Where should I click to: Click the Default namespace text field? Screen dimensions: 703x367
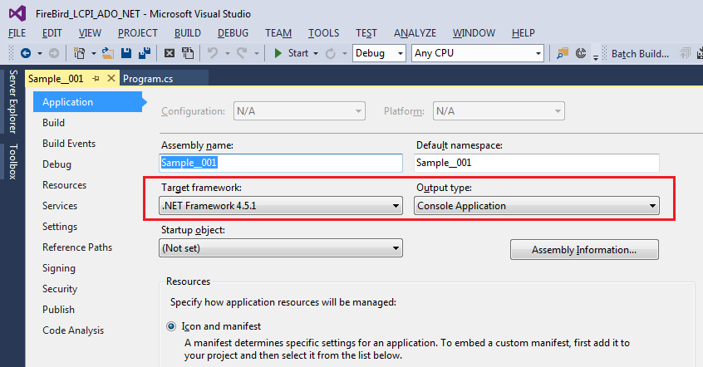[x=537, y=163]
